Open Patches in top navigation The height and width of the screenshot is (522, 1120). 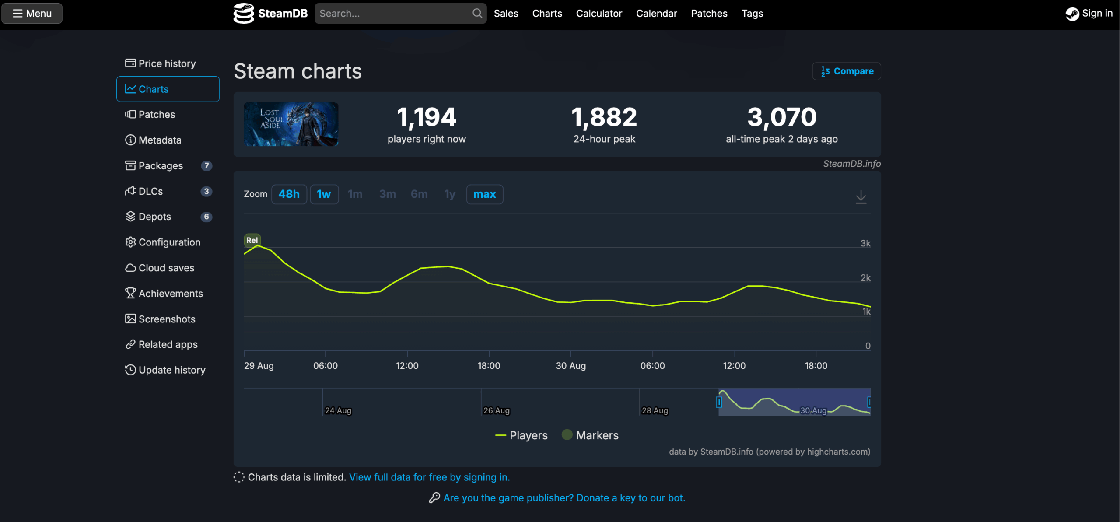point(709,13)
